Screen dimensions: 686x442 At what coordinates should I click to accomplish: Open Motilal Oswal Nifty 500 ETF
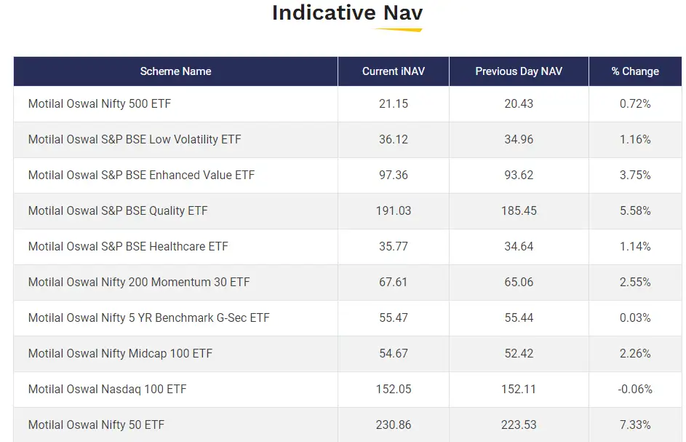100,104
